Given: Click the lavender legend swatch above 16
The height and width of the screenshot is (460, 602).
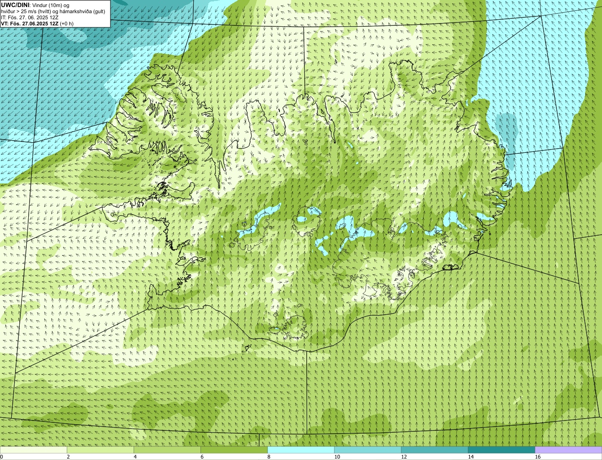Looking at the screenshot, I should 569,450.
